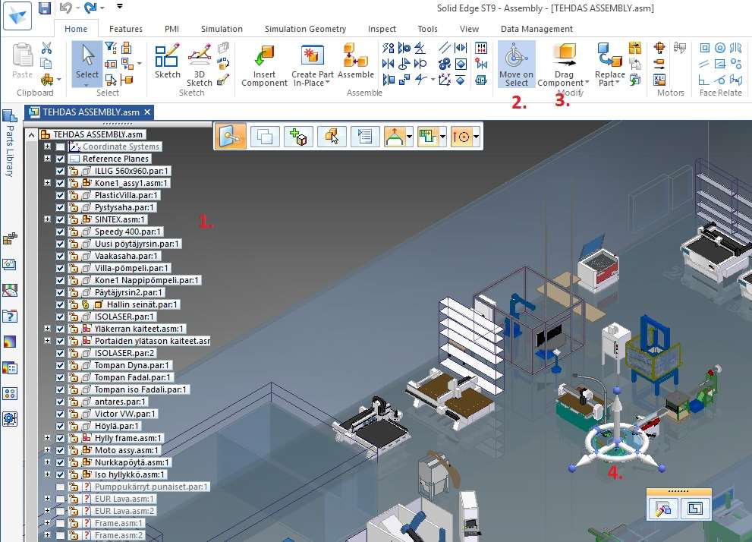The height and width of the screenshot is (542, 752).
Task: Launch the Assemble command
Action: click(x=356, y=61)
